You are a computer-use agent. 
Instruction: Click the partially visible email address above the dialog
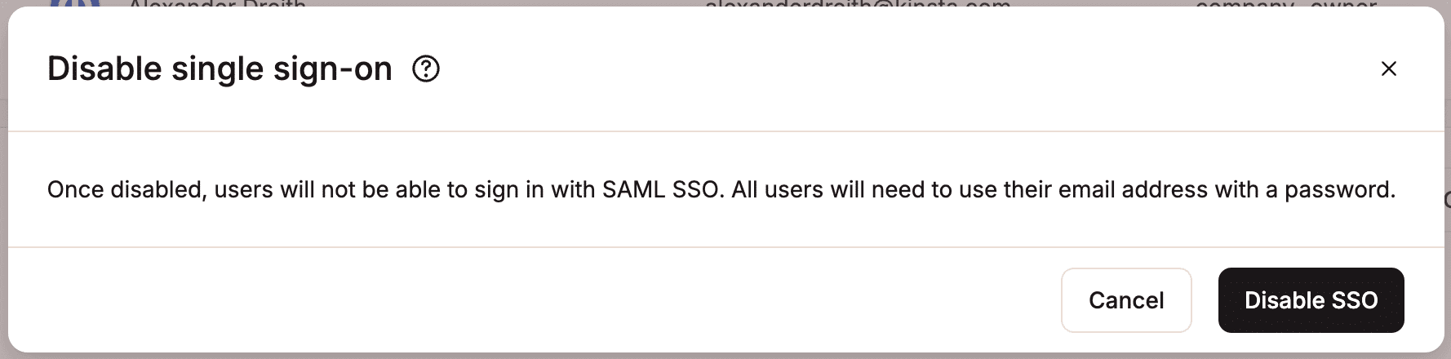857,5
